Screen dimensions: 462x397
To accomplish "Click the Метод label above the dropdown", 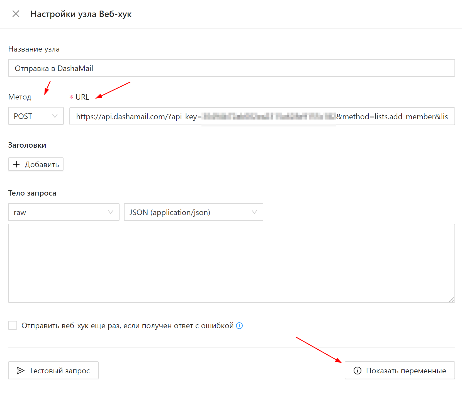I will click(20, 97).
